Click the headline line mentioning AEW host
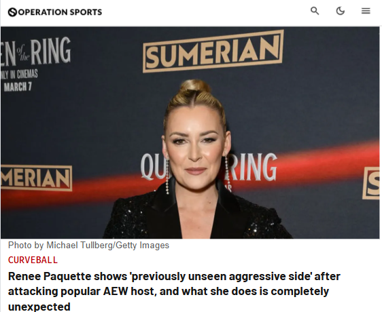Image resolution: width=382 pixels, height=312 pixels. click(169, 292)
